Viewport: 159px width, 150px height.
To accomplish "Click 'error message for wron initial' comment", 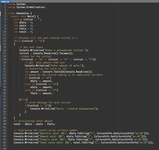I will tap(48, 103).
